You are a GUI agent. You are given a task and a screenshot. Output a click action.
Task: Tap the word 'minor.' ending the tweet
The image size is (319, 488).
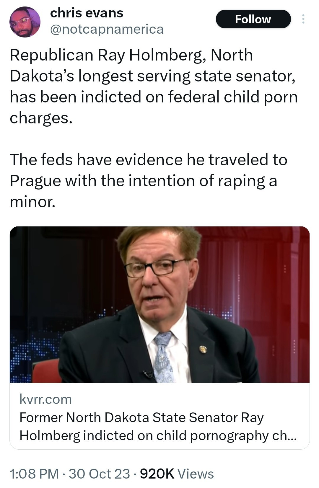32,202
